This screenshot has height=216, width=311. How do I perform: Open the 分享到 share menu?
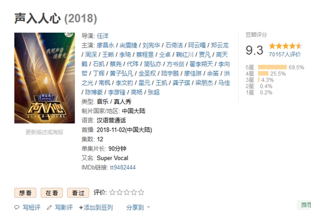[x=135, y=208]
